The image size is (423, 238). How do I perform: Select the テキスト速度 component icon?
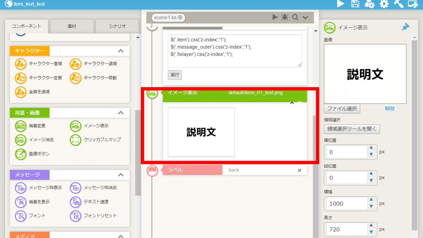point(75,202)
